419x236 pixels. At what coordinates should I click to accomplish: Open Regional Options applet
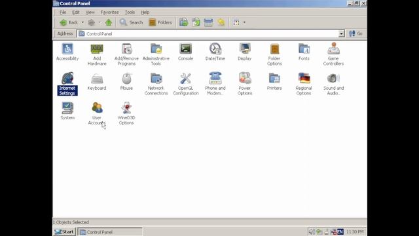point(304,84)
